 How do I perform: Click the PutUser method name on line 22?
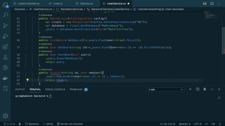click(x=56, y=73)
